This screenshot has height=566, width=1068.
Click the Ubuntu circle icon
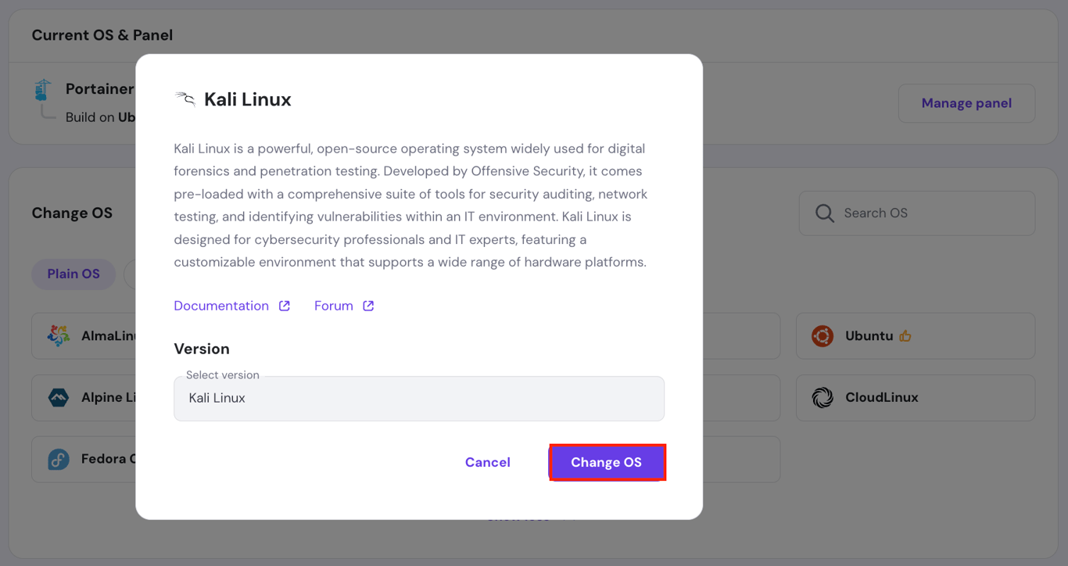click(x=822, y=335)
